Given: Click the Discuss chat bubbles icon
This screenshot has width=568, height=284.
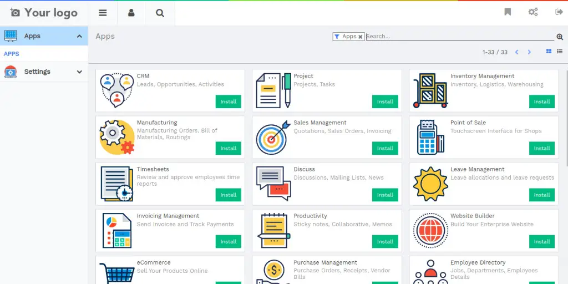Looking at the screenshot, I should (273, 184).
